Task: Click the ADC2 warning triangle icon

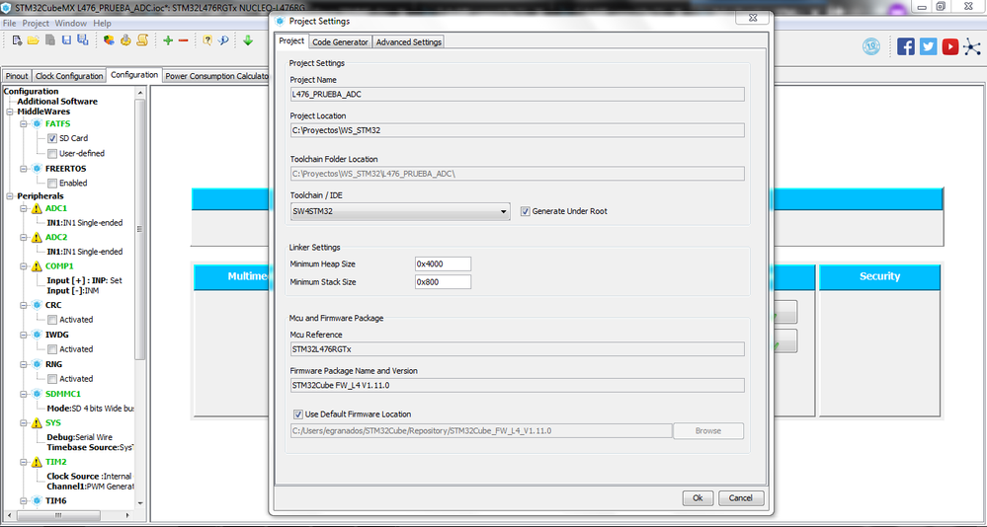Action: pyautogui.click(x=37, y=237)
